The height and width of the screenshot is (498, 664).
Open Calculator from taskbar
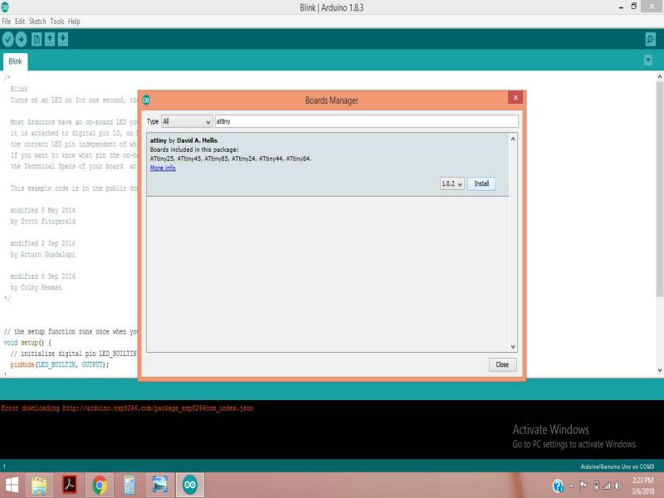coord(129,486)
